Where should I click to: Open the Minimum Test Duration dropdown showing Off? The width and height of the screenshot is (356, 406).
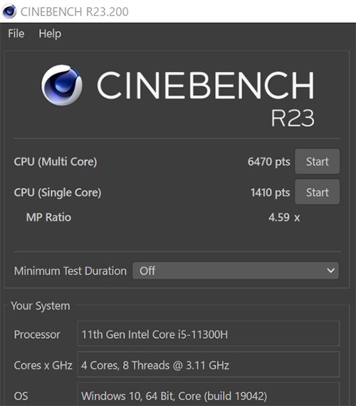[x=236, y=270]
